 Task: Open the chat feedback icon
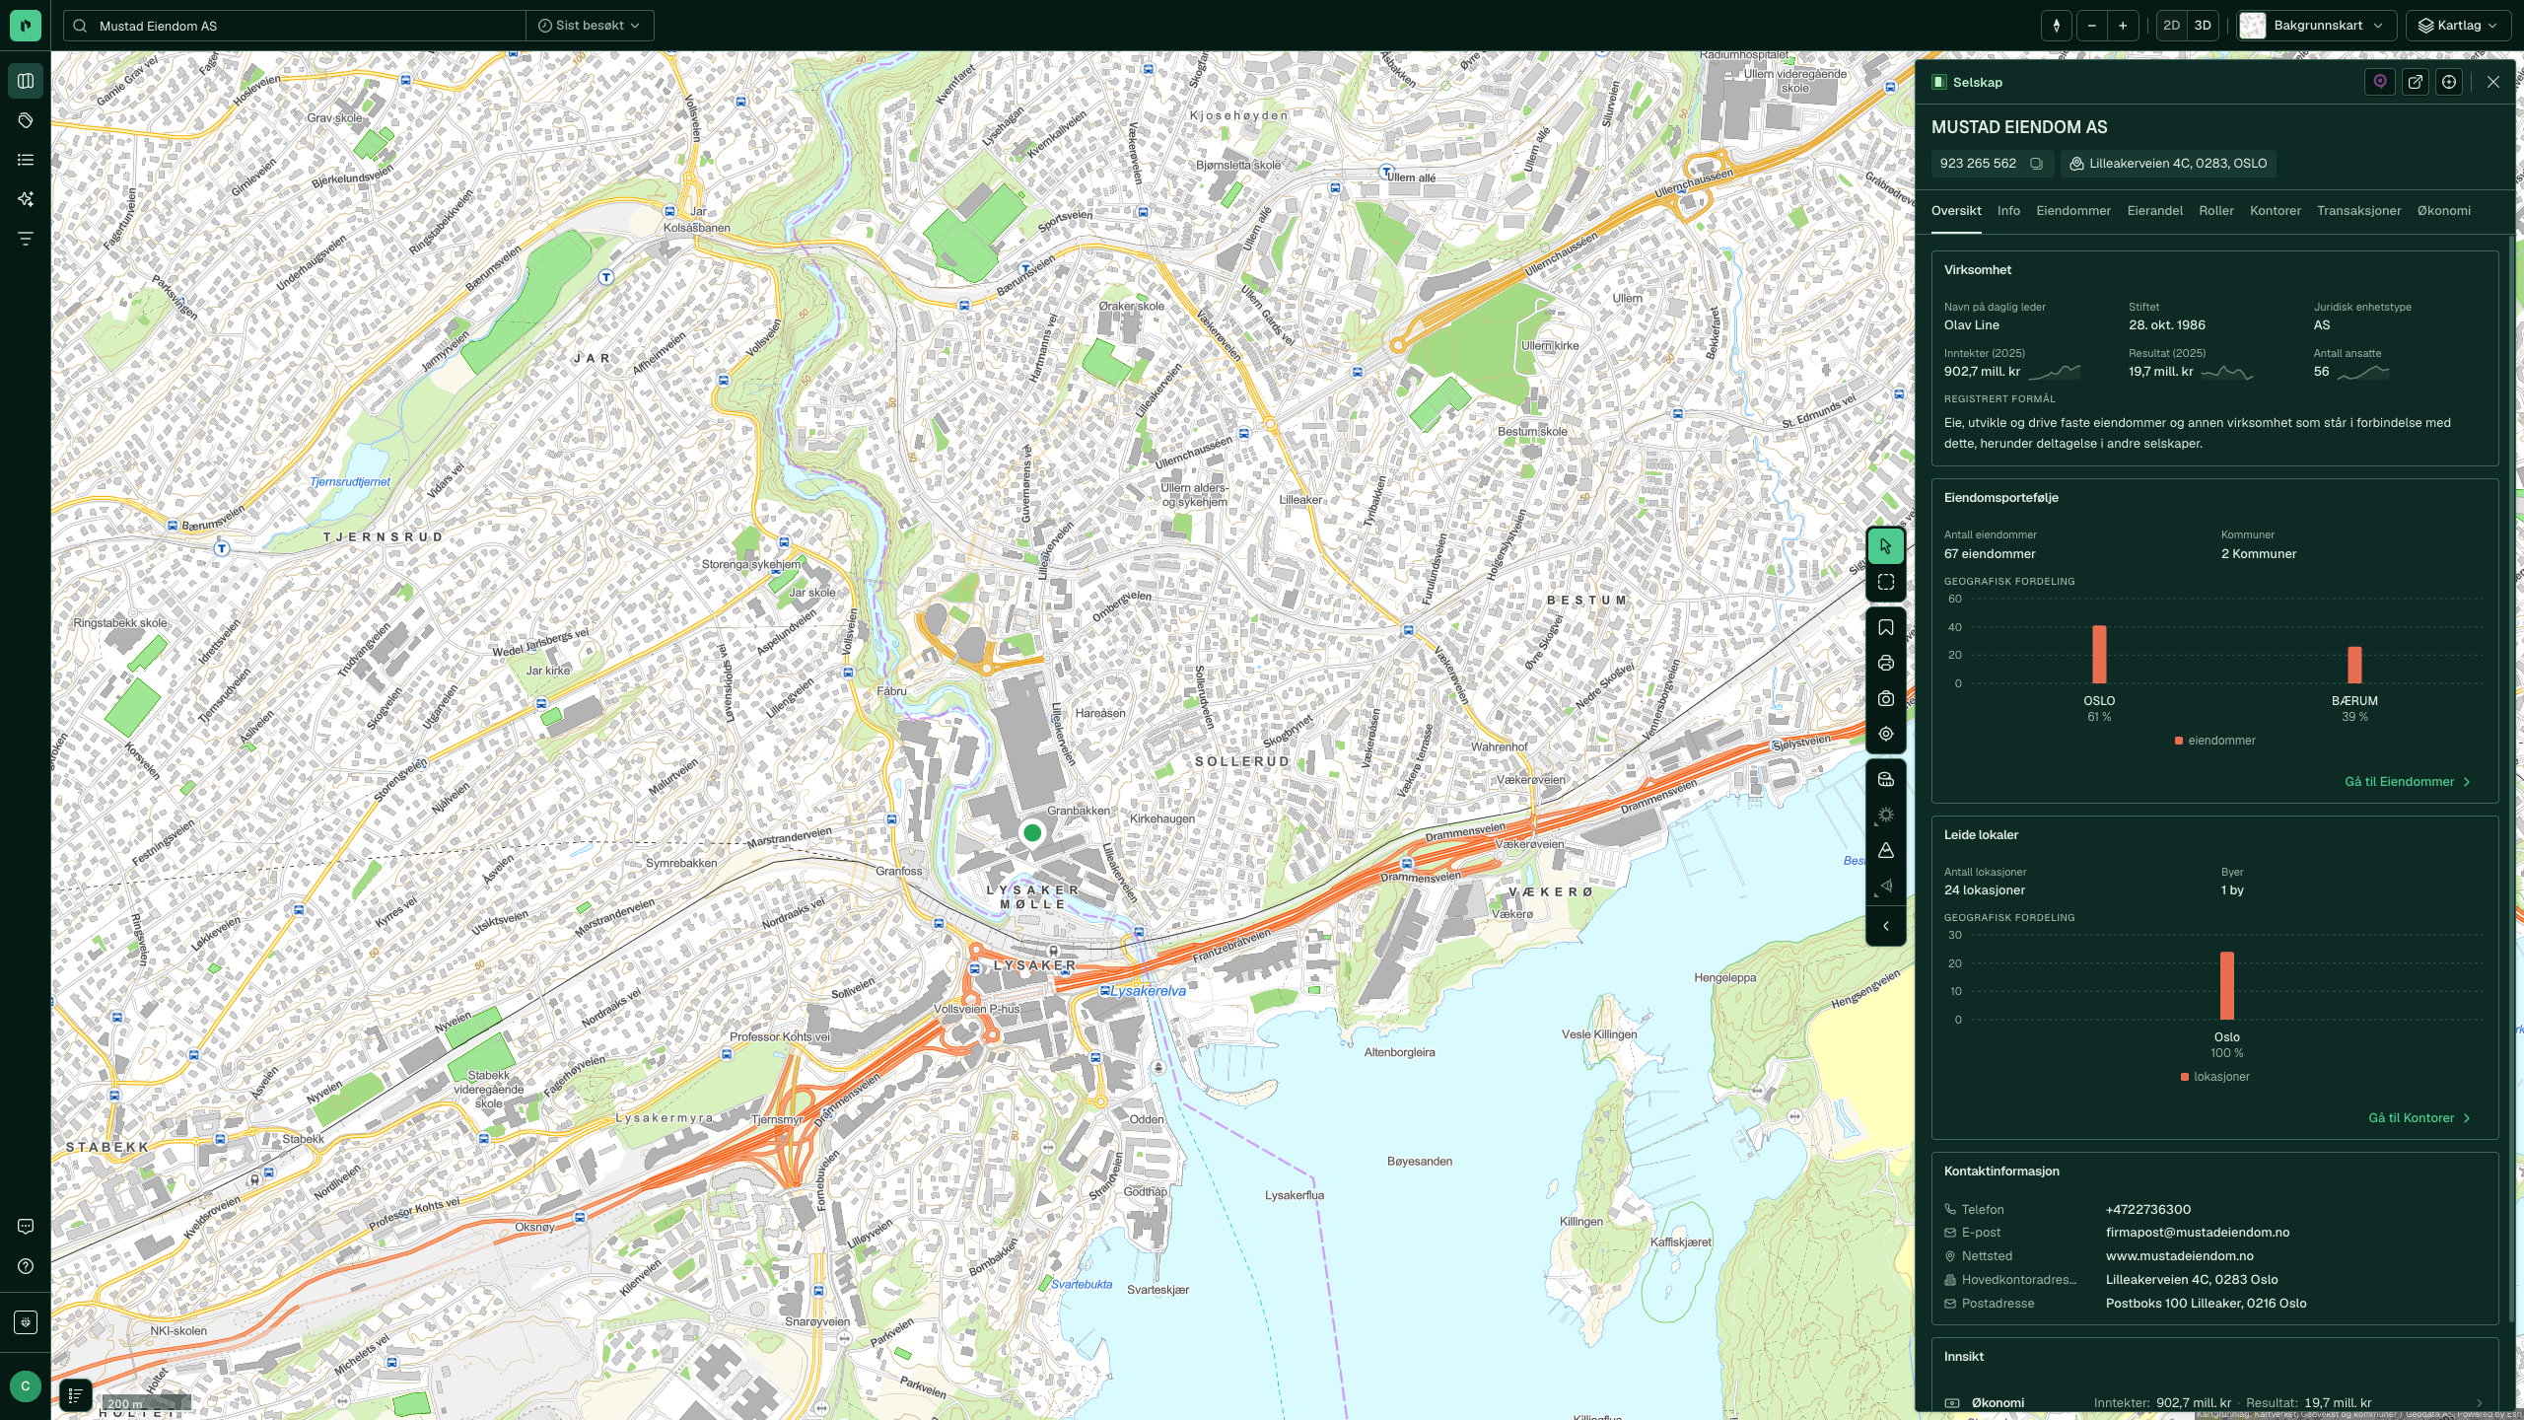click(26, 1227)
